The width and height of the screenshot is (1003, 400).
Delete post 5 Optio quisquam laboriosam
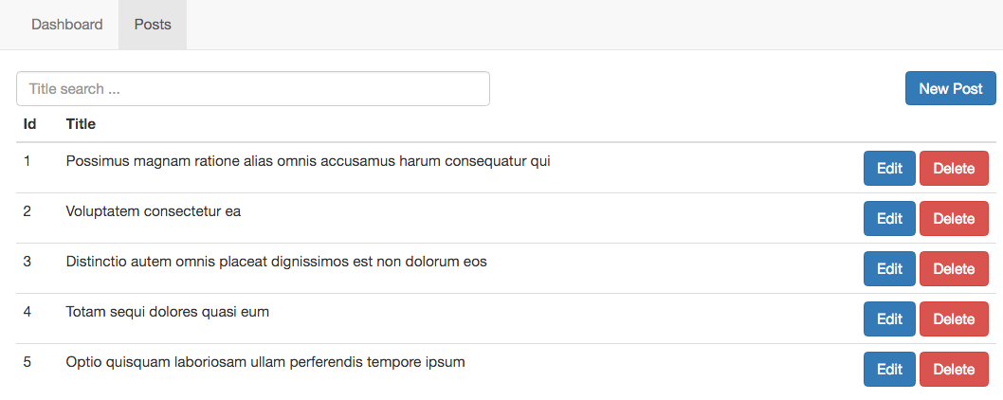pyautogui.click(x=954, y=370)
